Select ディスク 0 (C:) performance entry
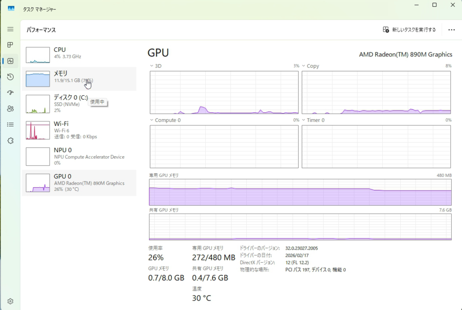Screen dimensions: 462x310 pyautogui.click(x=79, y=104)
